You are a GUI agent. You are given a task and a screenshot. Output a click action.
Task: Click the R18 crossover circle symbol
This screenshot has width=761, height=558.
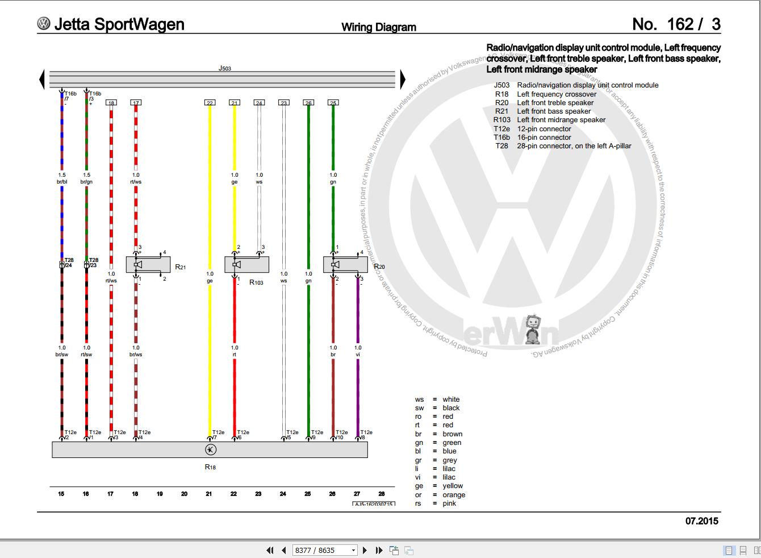[x=210, y=449]
